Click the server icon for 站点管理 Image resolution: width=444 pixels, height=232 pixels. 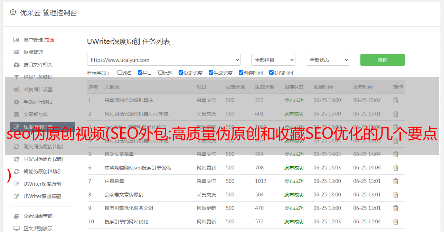tap(16, 52)
